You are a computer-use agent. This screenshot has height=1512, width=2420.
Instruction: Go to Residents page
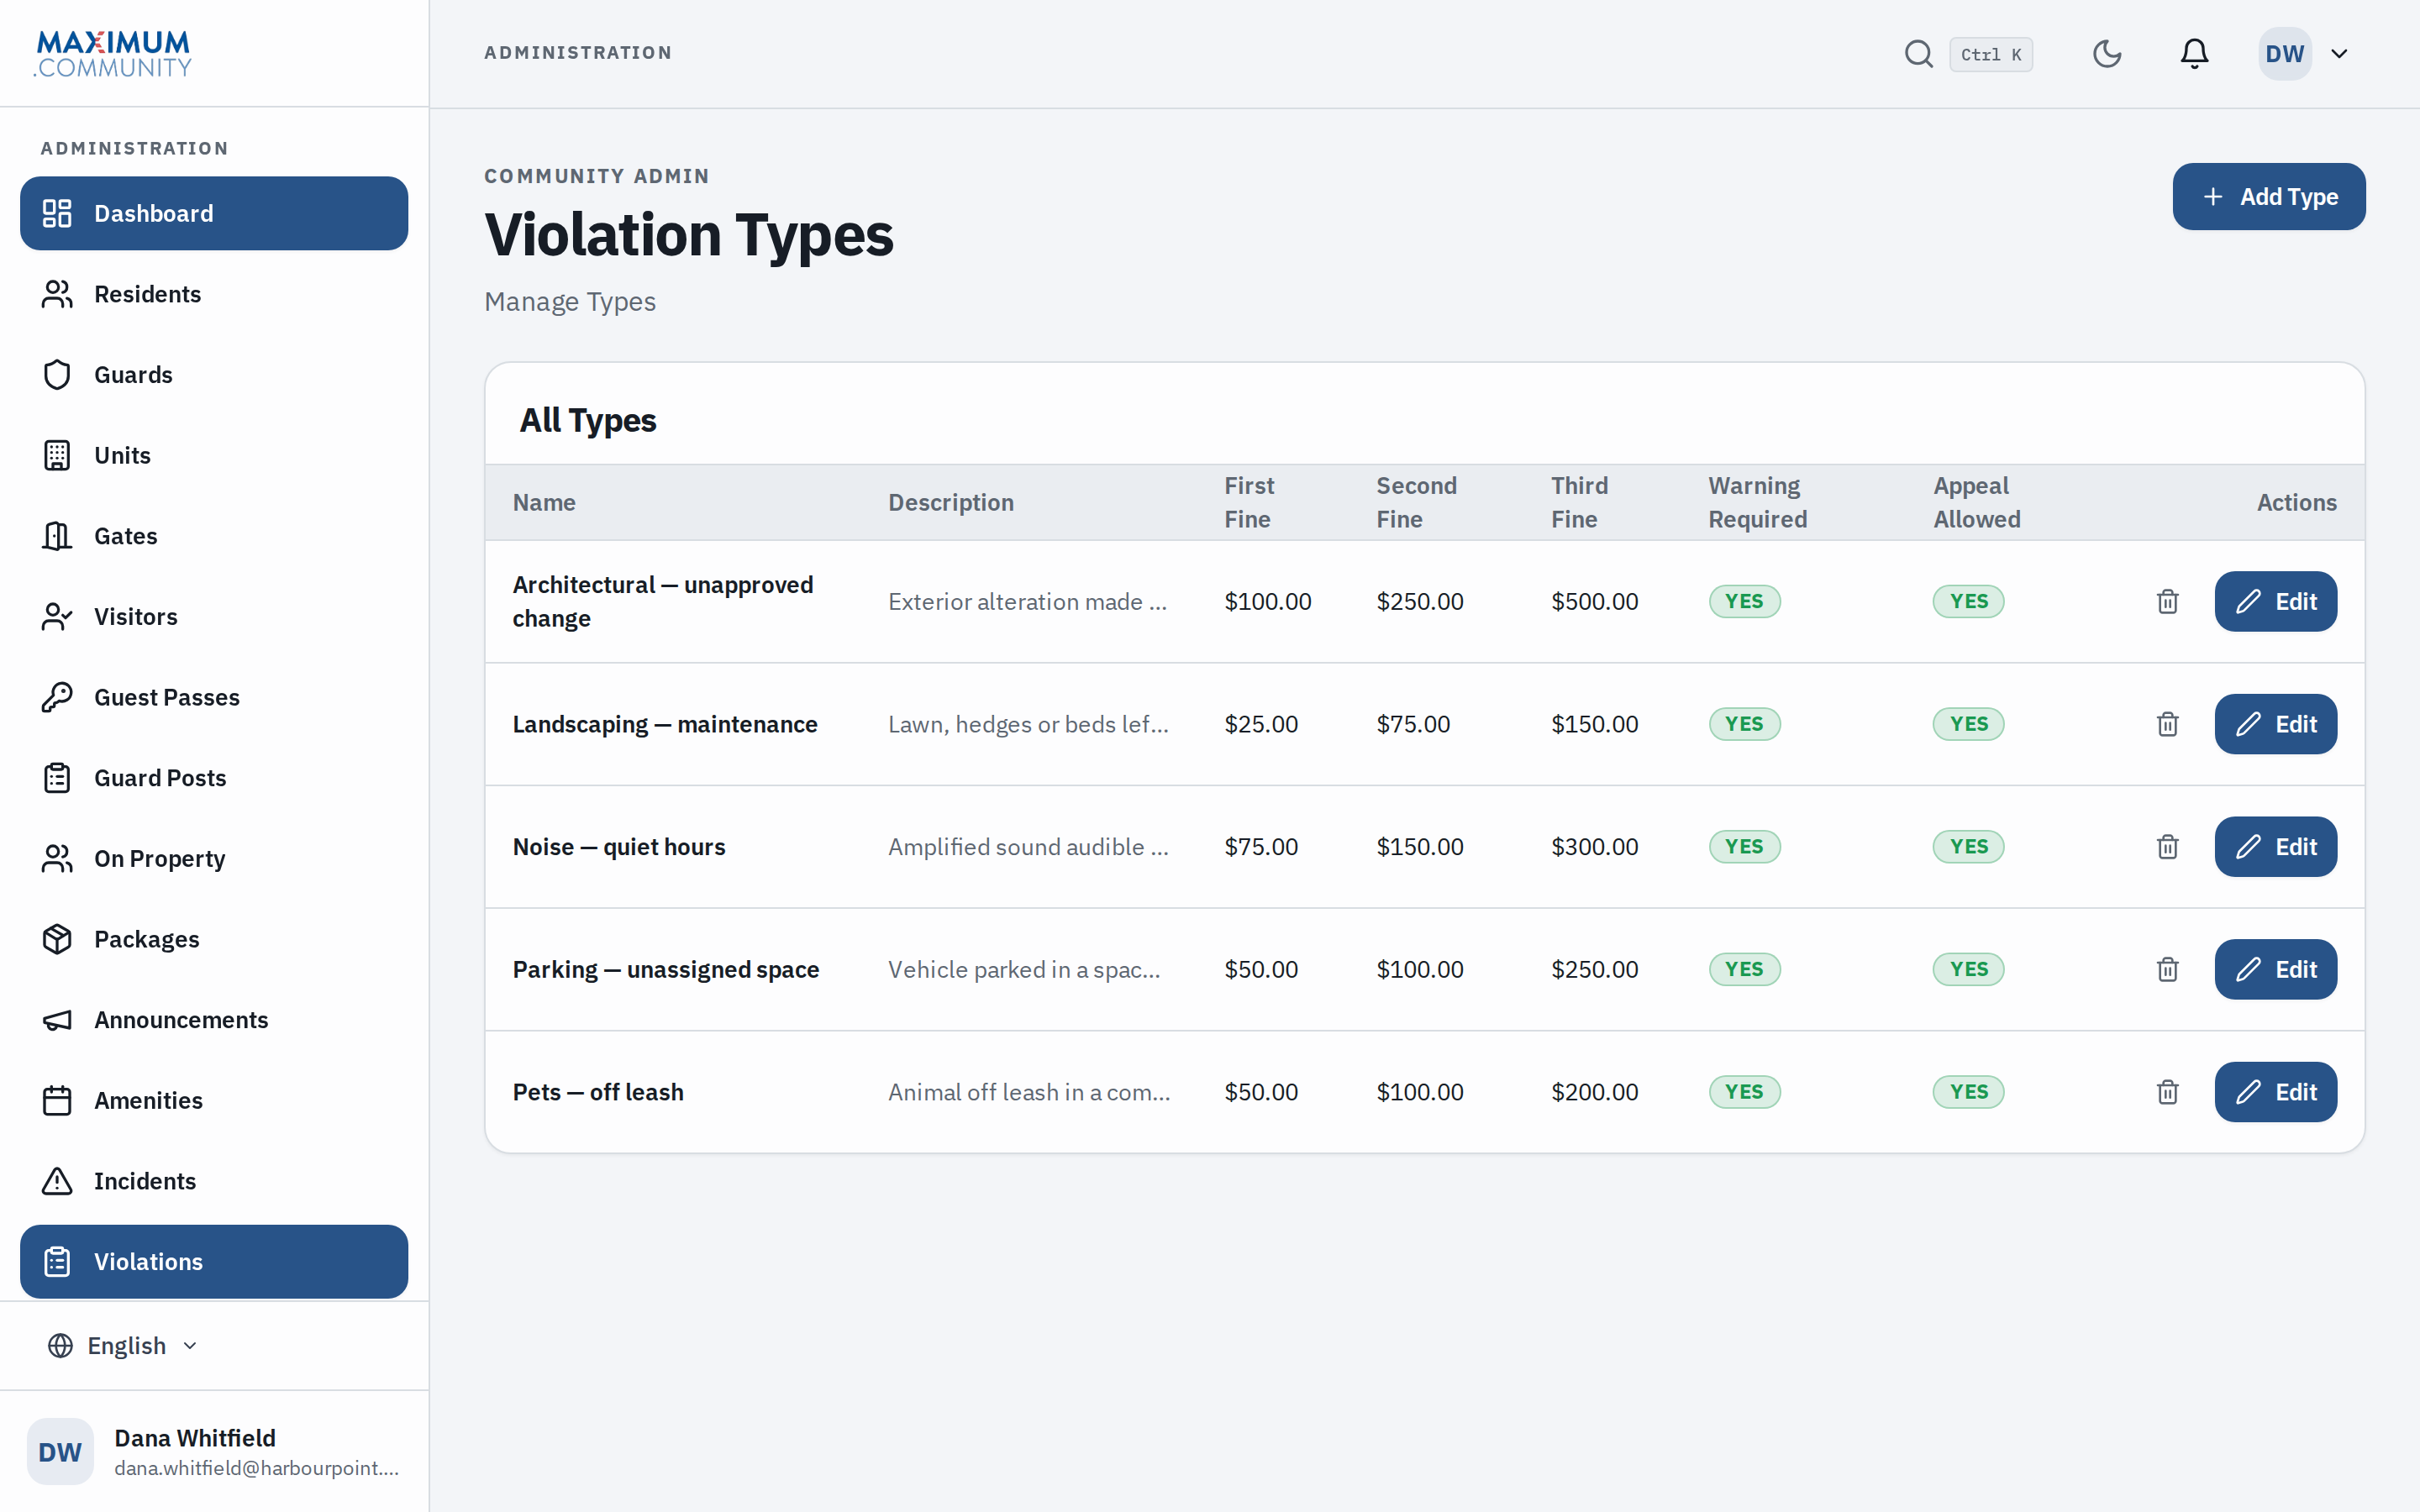[x=214, y=294]
